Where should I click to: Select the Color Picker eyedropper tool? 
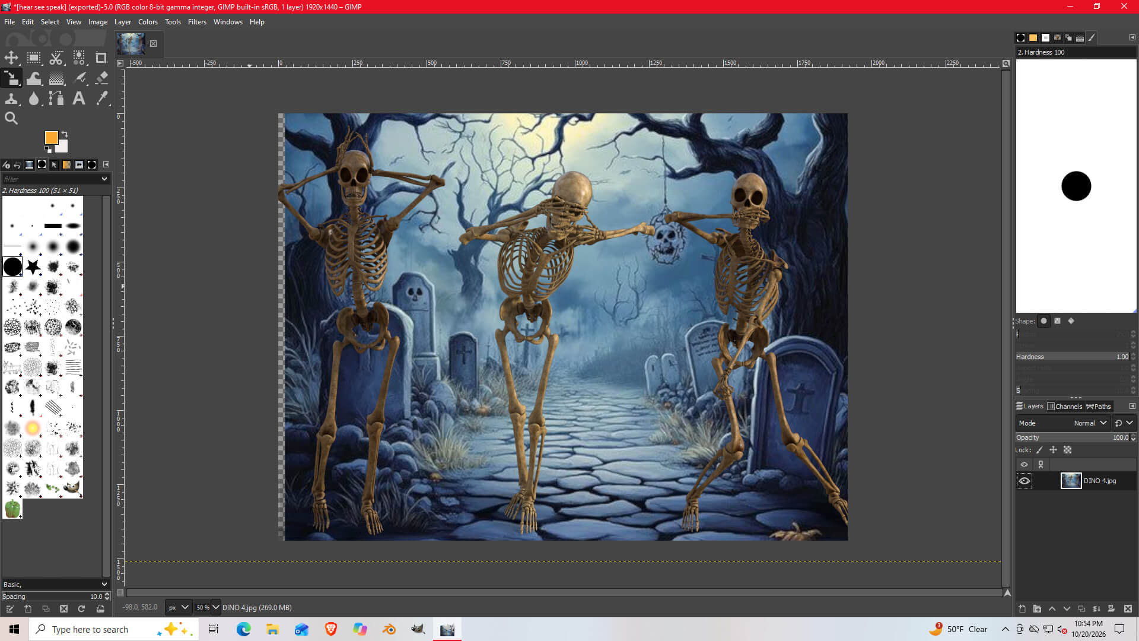[101, 99]
